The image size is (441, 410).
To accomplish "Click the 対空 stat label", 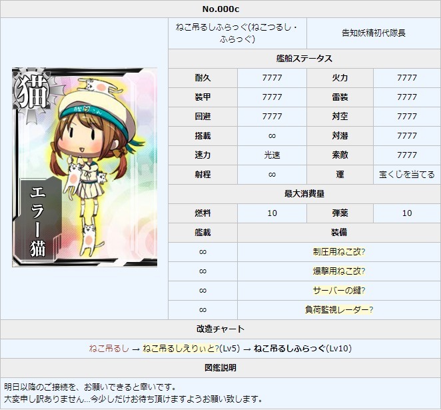I will coord(340,116).
